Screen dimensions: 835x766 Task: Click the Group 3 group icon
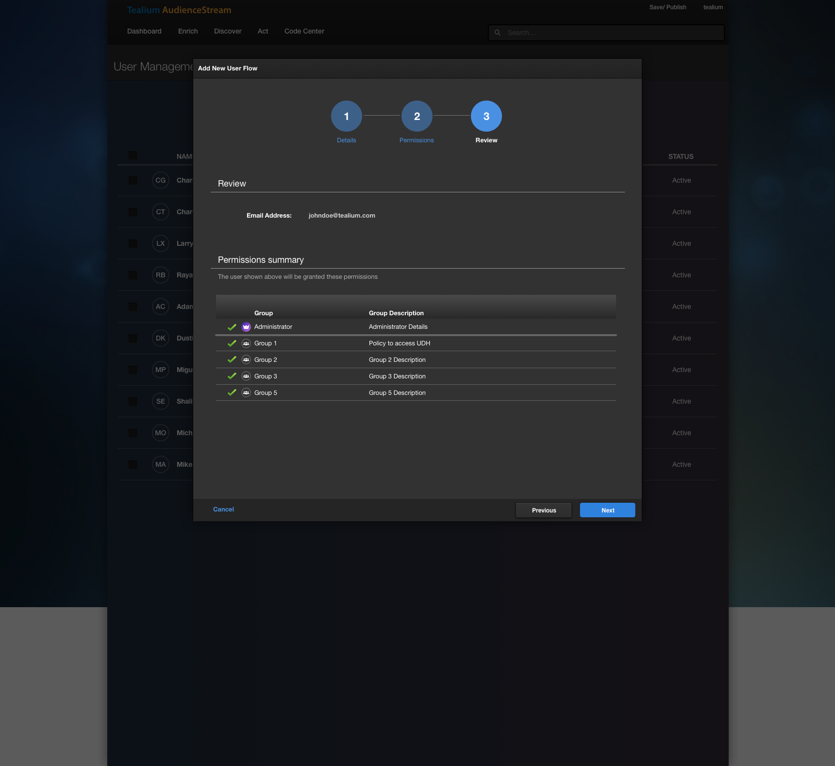(246, 376)
